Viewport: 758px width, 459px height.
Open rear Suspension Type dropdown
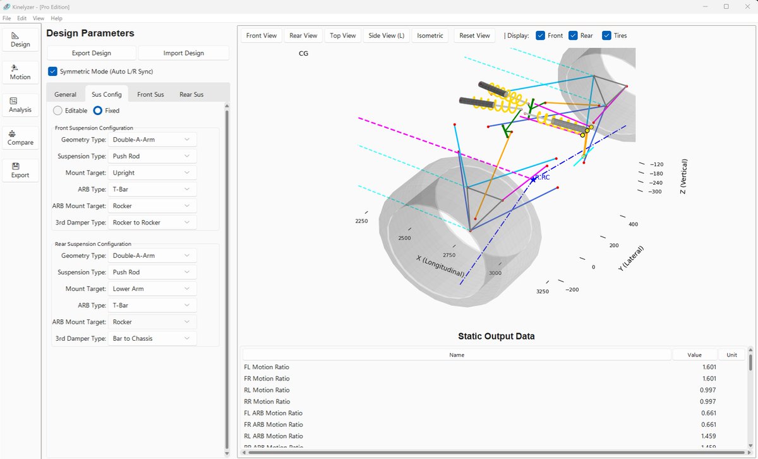coord(152,272)
